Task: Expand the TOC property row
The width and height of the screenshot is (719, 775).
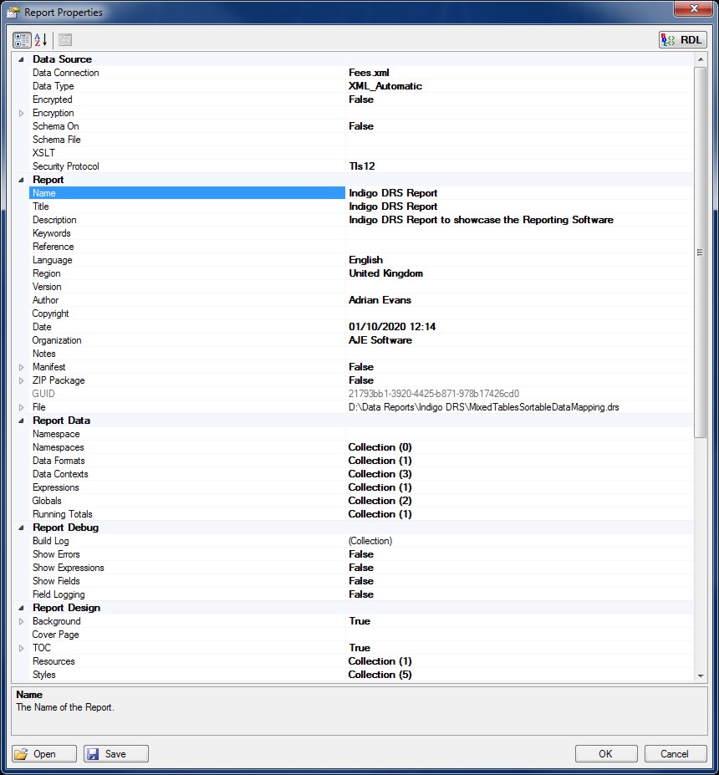Action: coord(21,648)
